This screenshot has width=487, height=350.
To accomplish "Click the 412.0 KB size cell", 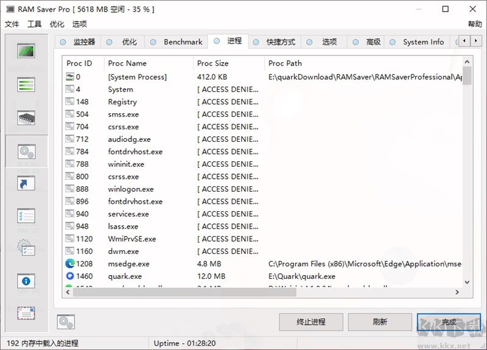I will tap(212, 77).
